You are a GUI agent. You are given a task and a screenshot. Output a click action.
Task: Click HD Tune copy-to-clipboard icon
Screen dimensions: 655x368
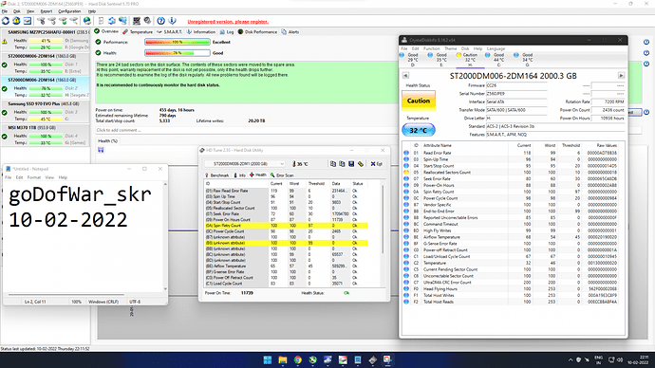[333, 164]
